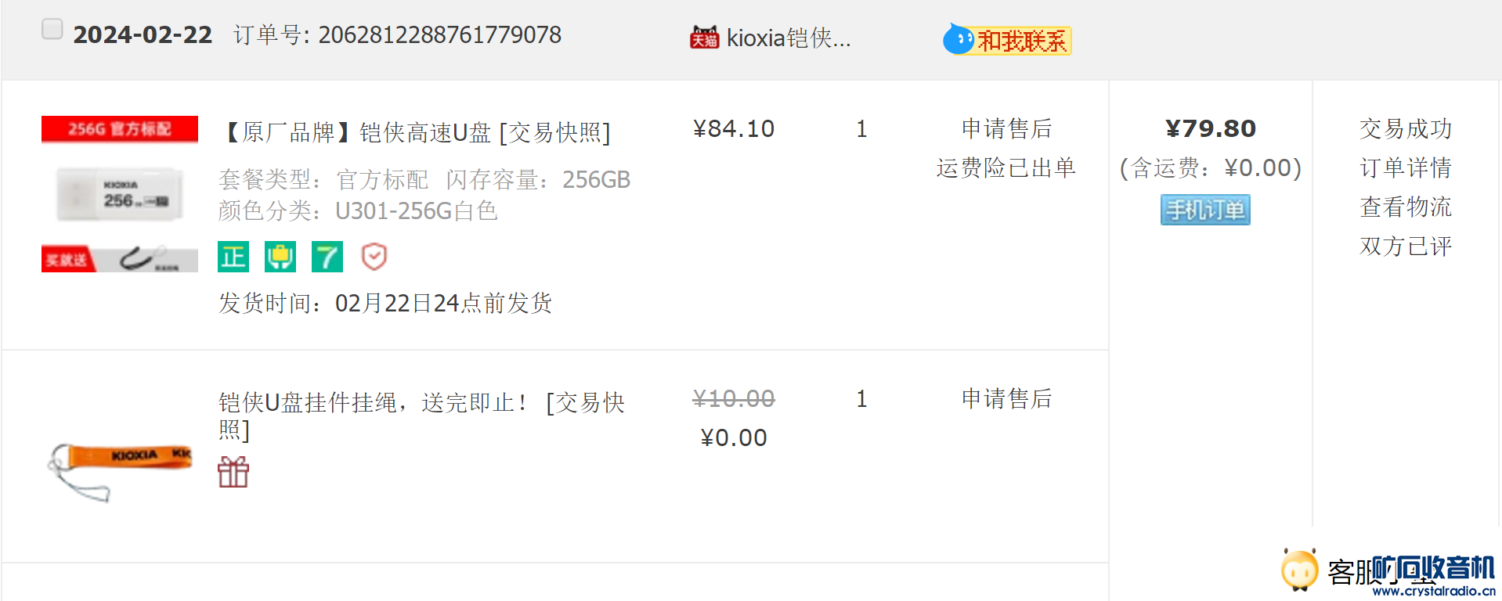Screen dimensions: 1502x601
Task: Click the 手机订单 mobile order badge
Action: [1205, 210]
